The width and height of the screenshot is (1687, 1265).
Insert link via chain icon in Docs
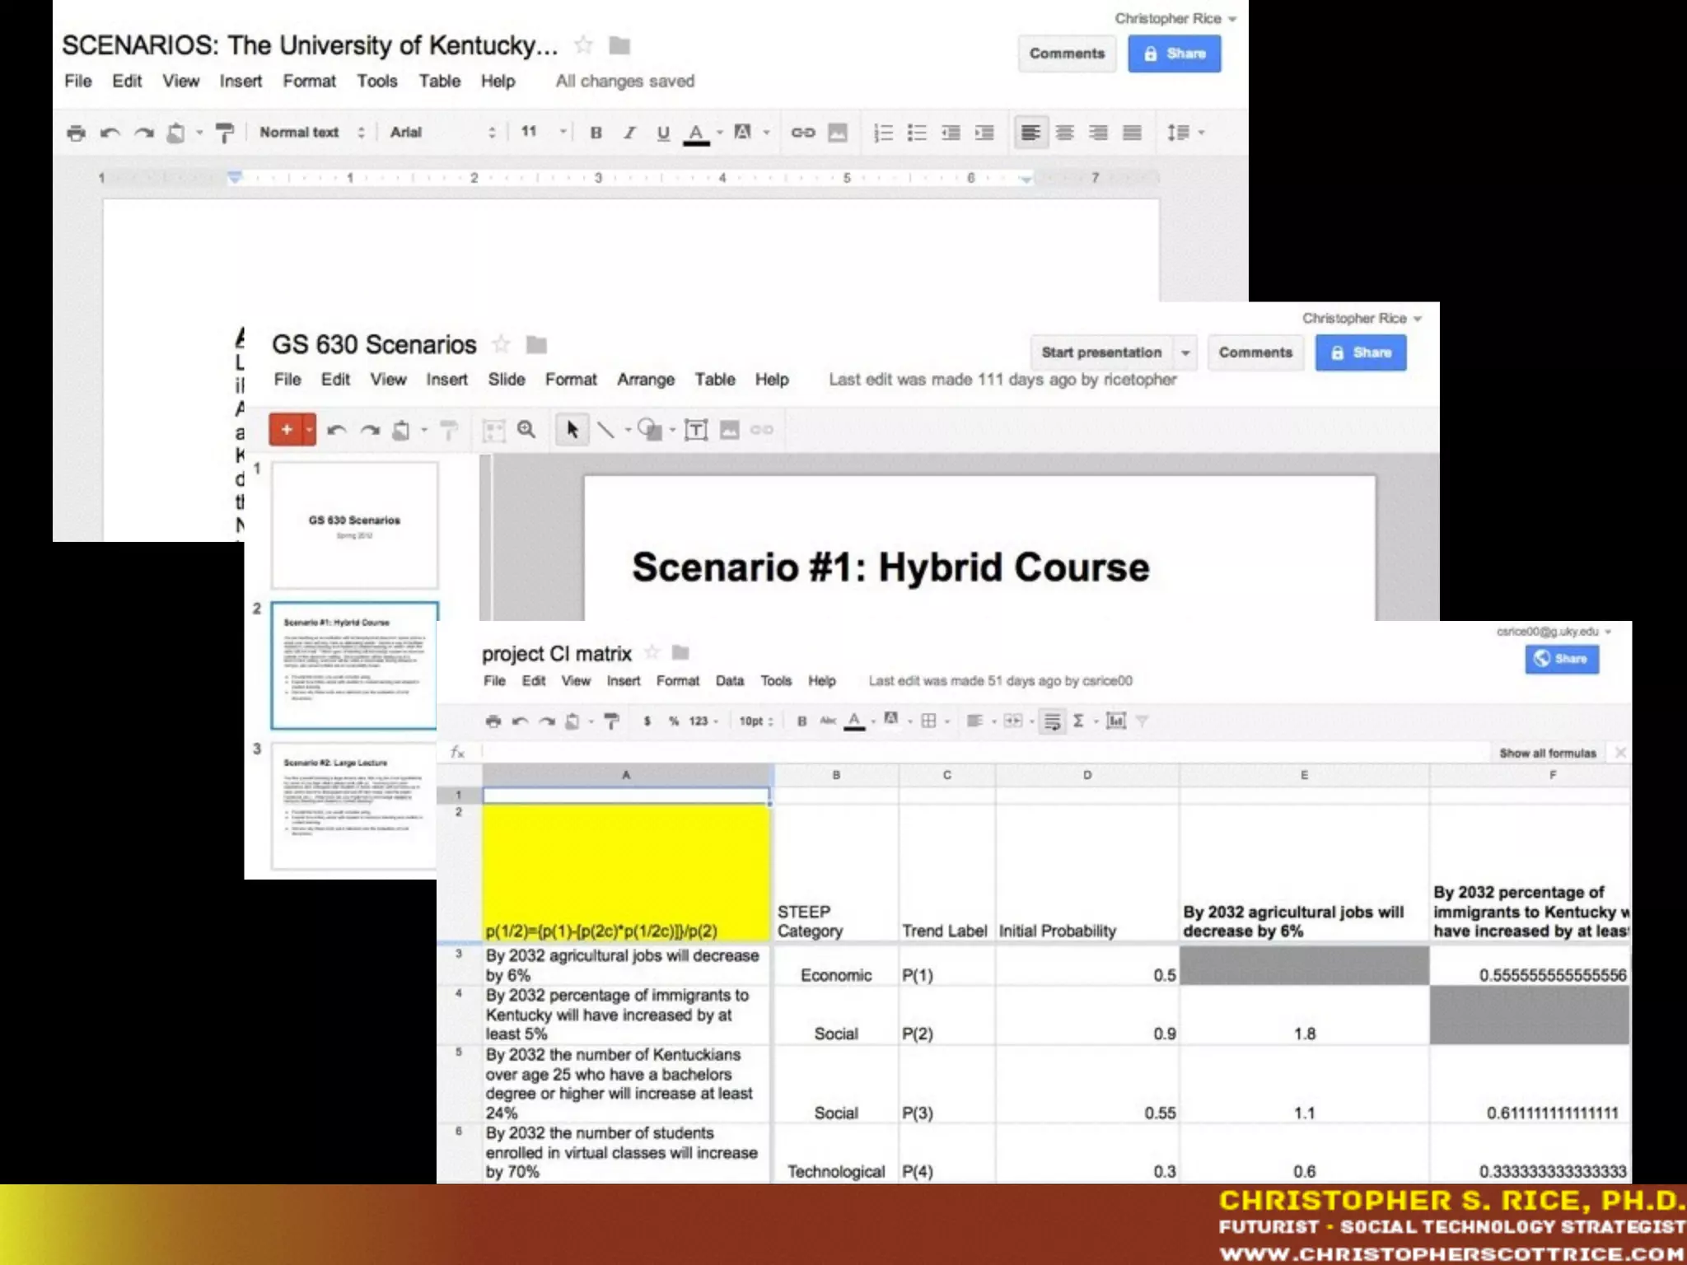802,133
